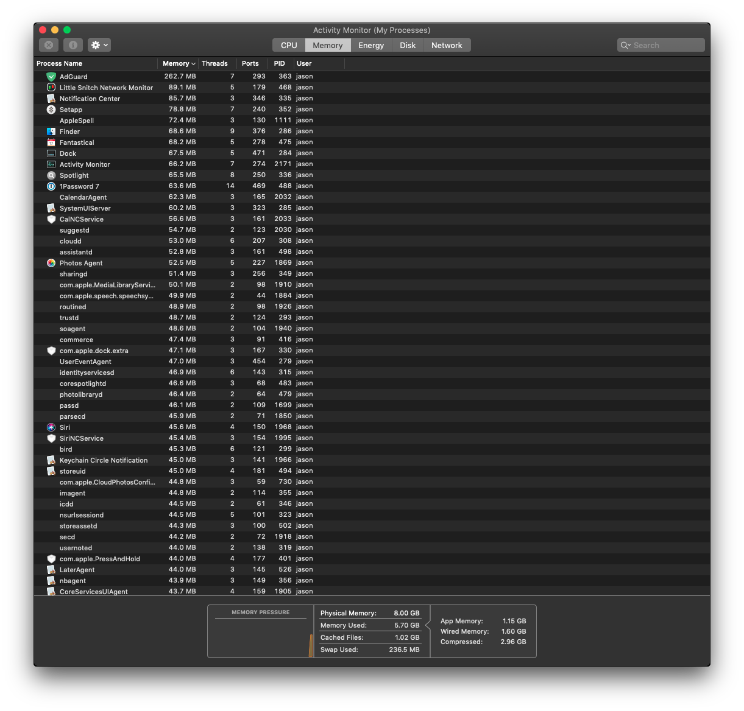
Task: Select the usernoted process row
Action: [372, 548]
